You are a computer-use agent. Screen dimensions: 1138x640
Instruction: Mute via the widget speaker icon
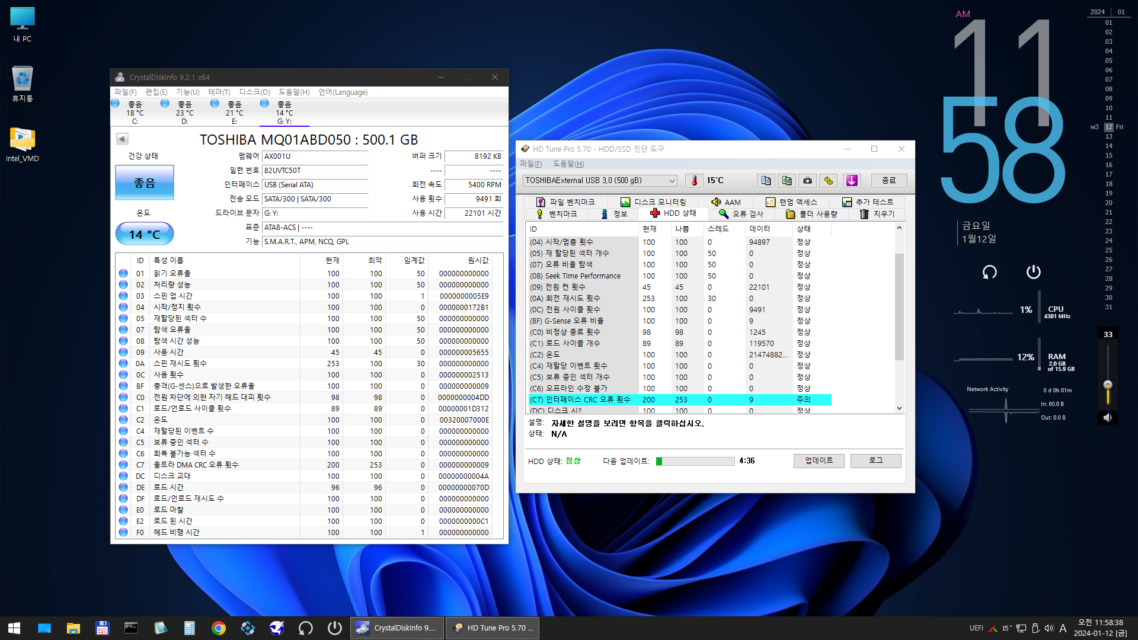(1107, 418)
